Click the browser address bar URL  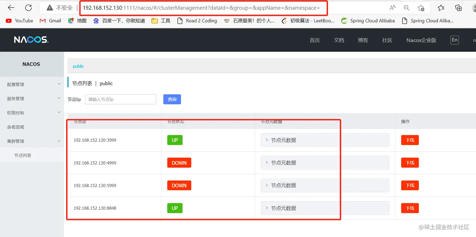[201, 8]
